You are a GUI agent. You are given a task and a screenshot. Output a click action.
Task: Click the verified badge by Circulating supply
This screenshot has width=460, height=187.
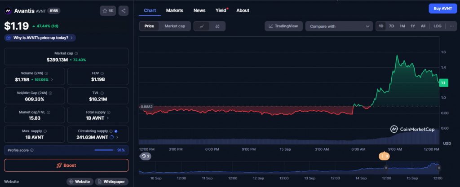coord(116,131)
